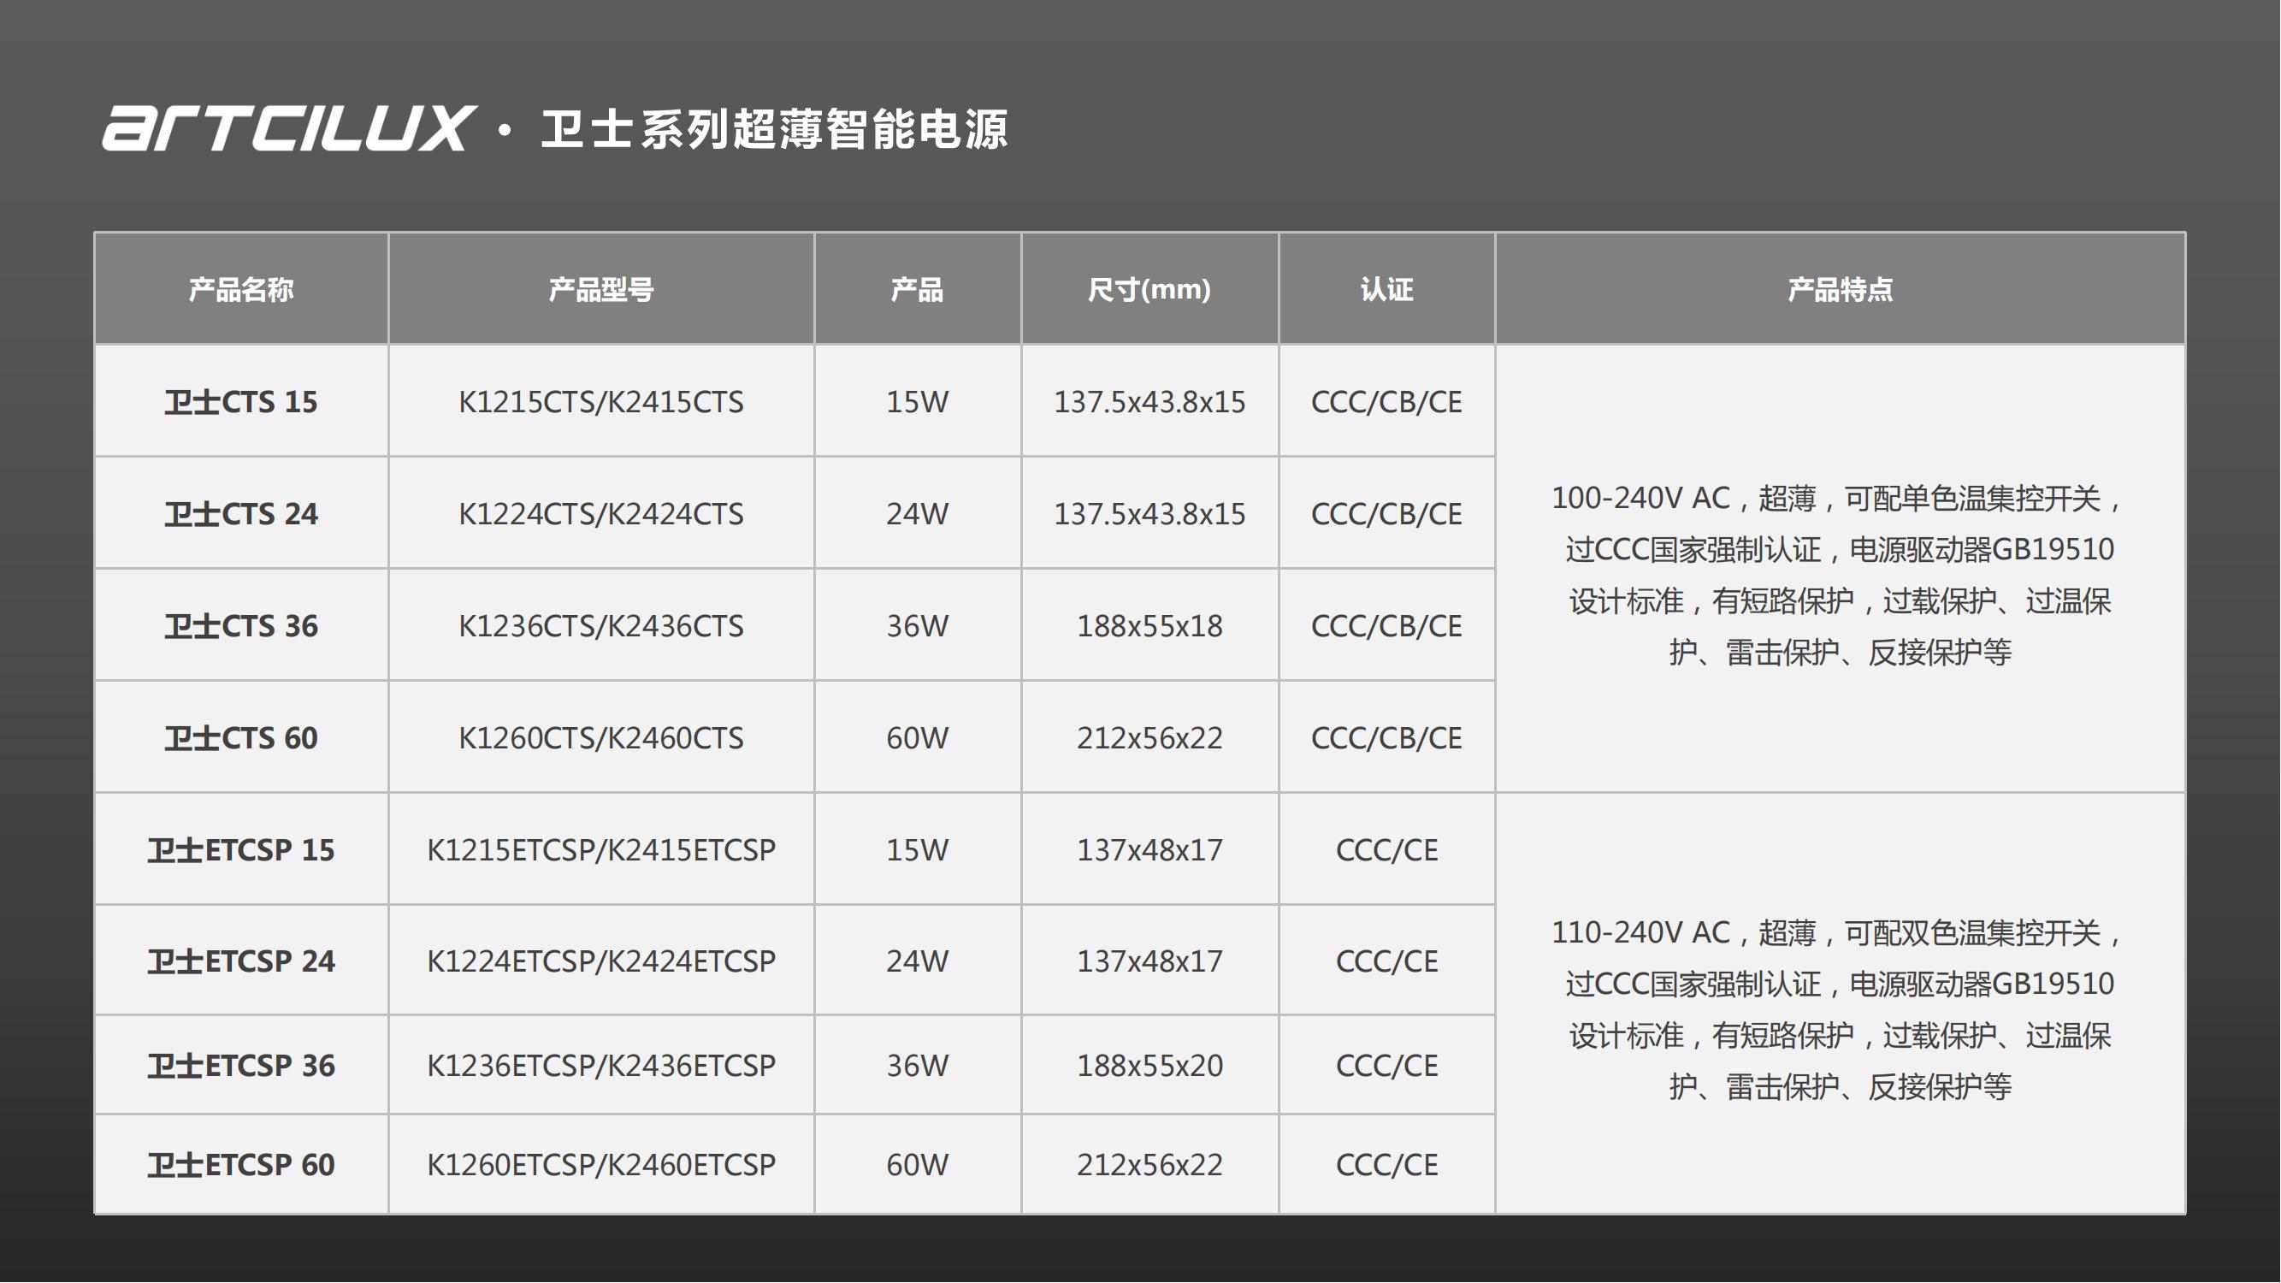Select the 产品名称 column header
Viewport: 2281px width, 1283px height.
click(x=241, y=290)
